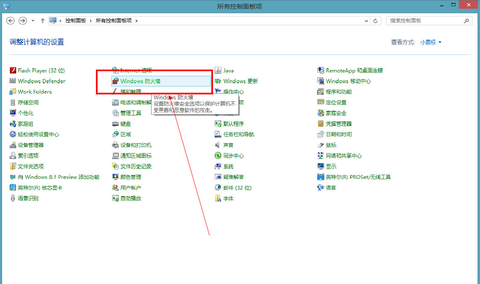The height and width of the screenshot is (284, 480).
Task: Open the 系统 link
Action: click(x=228, y=166)
